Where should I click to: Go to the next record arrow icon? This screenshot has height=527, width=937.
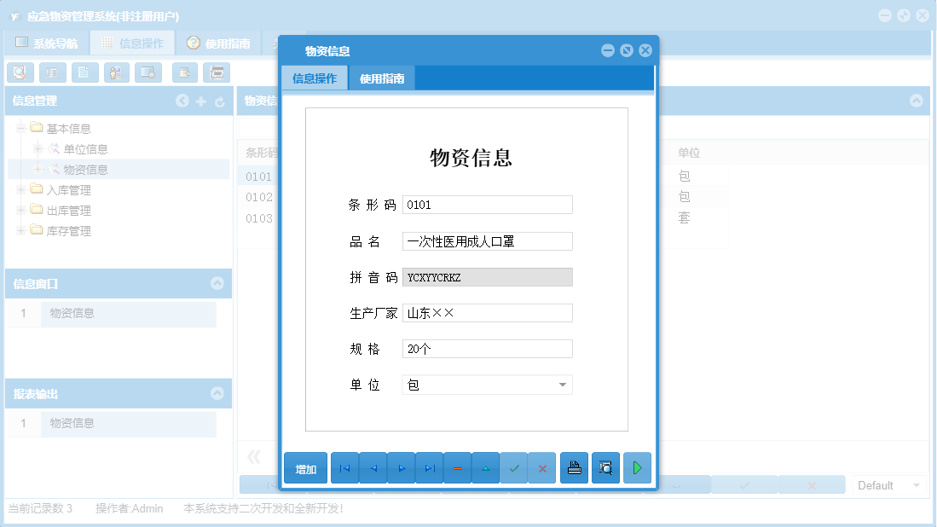coord(401,467)
